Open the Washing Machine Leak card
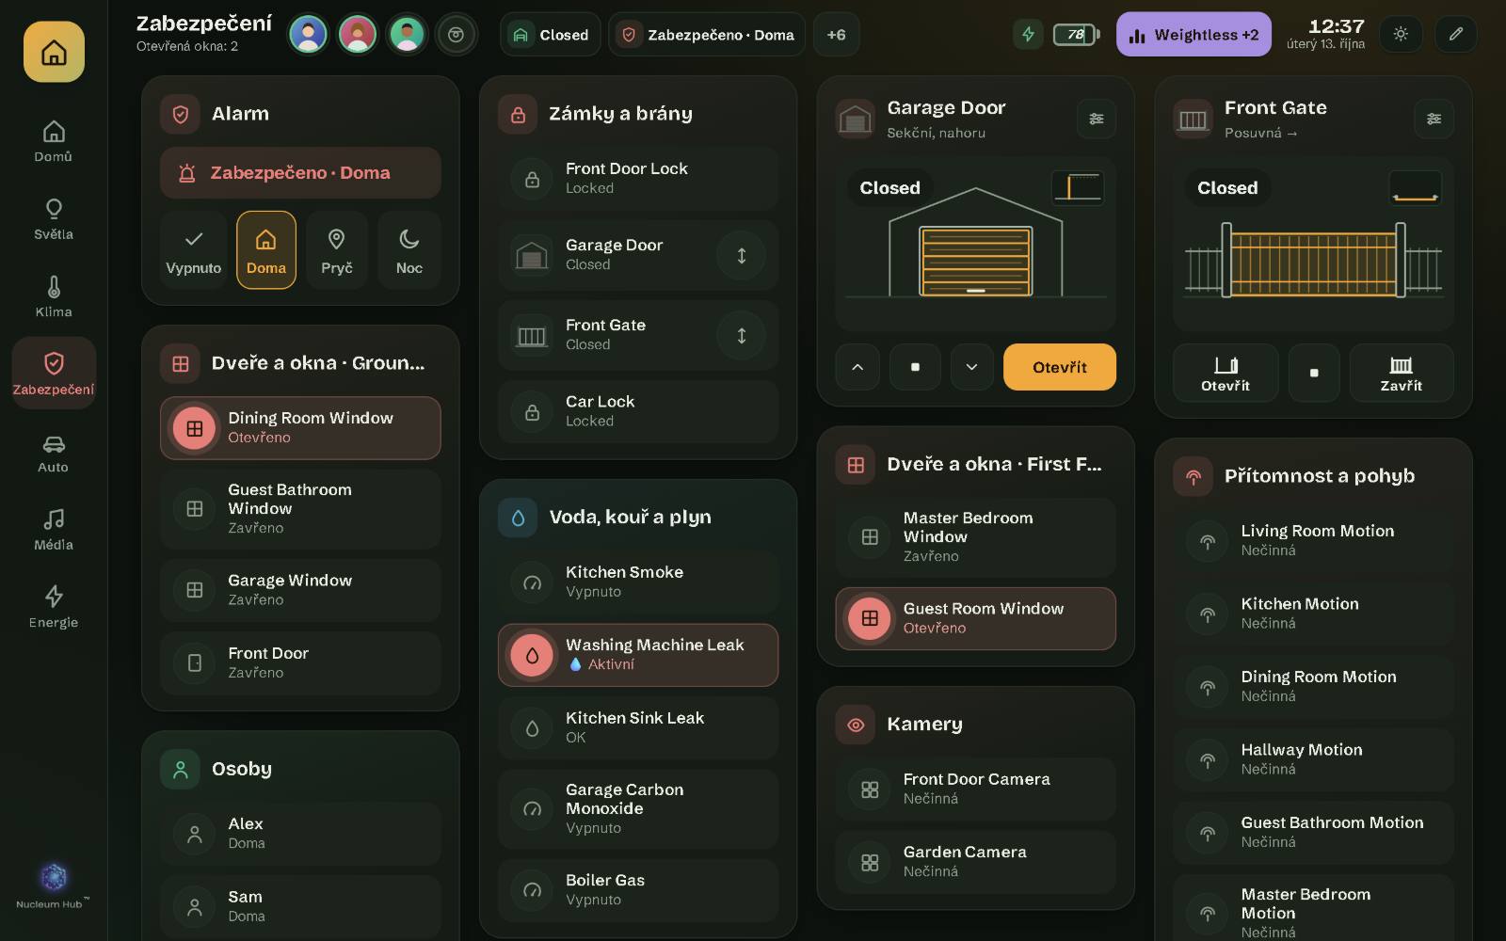 [x=638, y=655]
